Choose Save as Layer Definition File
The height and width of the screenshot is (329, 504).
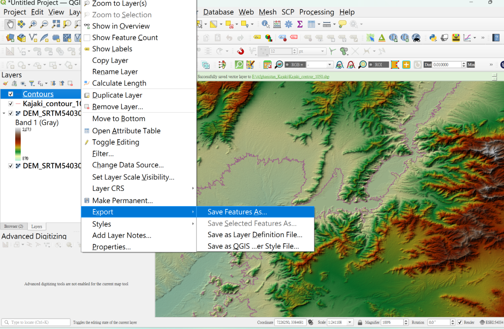[x=255, y=235]
